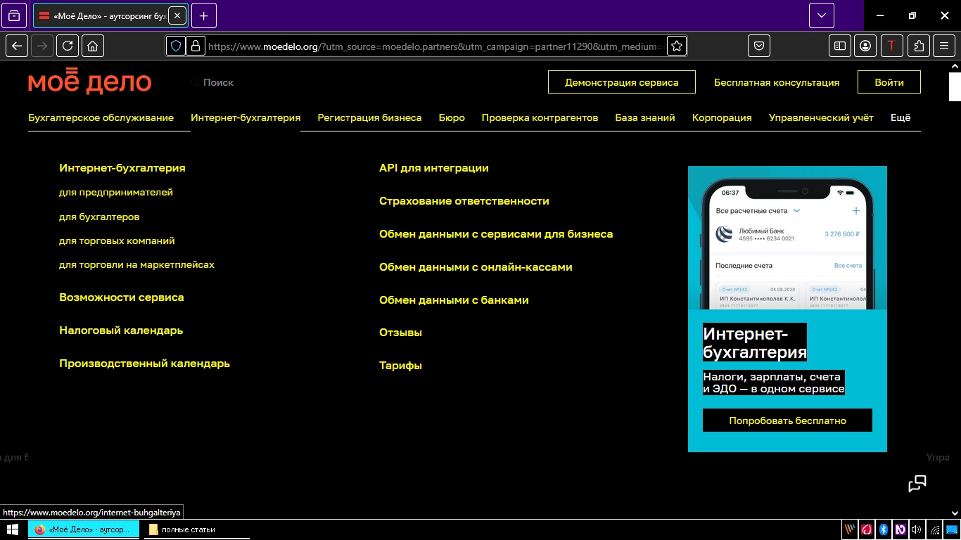Open the Корпорация menu item
The width and height of the screenshot is (961, 540).
(722, 117)
